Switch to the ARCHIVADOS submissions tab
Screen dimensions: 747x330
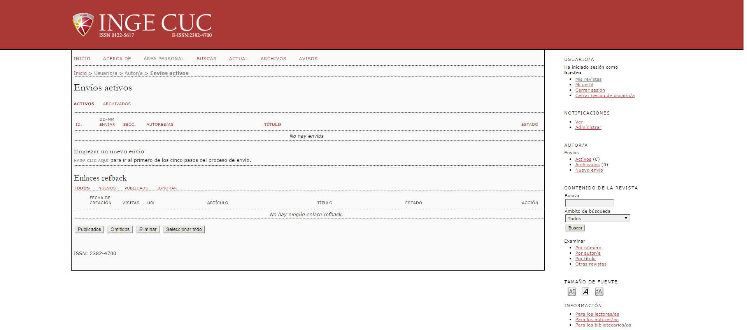(x=117, y=104)
